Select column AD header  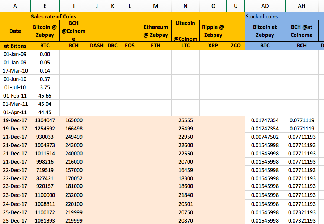coord(265,6)
